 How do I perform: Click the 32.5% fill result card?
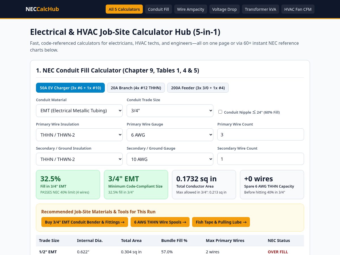(68, 184)
